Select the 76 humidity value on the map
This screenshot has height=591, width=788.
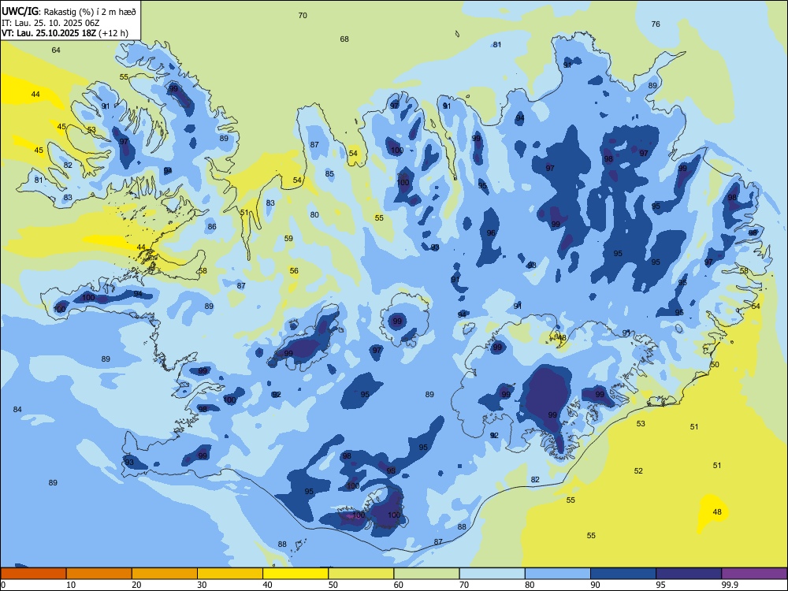(x=656, y=24)
